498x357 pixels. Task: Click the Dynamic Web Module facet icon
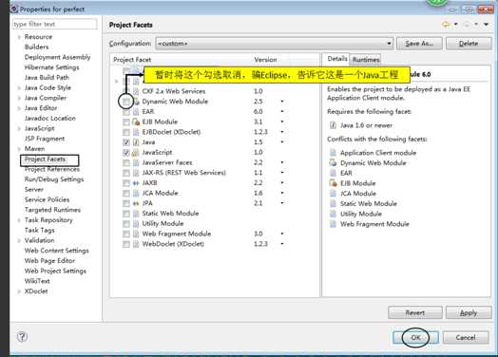(x=136, y=102)
